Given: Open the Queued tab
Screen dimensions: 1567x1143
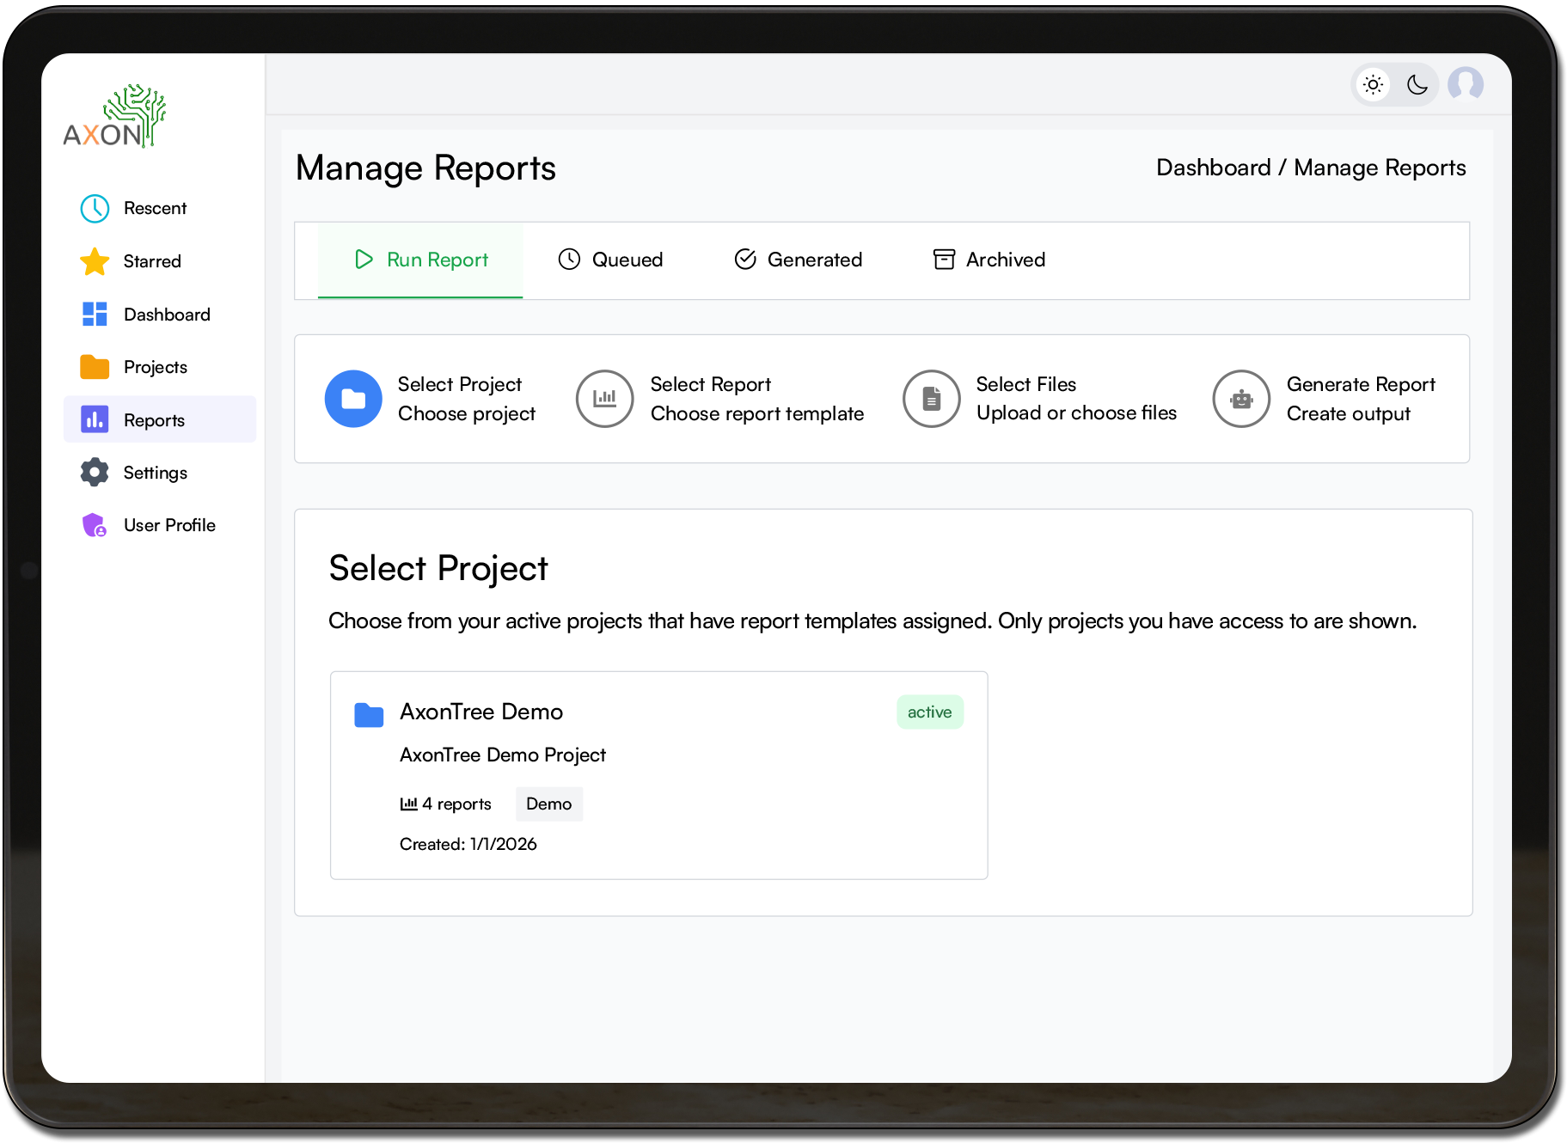Looking at the screenshot, I should click(610, 260).
